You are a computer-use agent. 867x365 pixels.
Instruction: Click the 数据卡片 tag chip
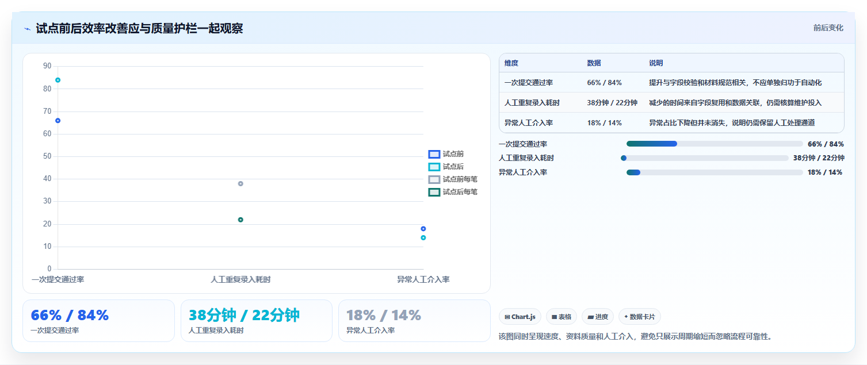click(640, 317)
